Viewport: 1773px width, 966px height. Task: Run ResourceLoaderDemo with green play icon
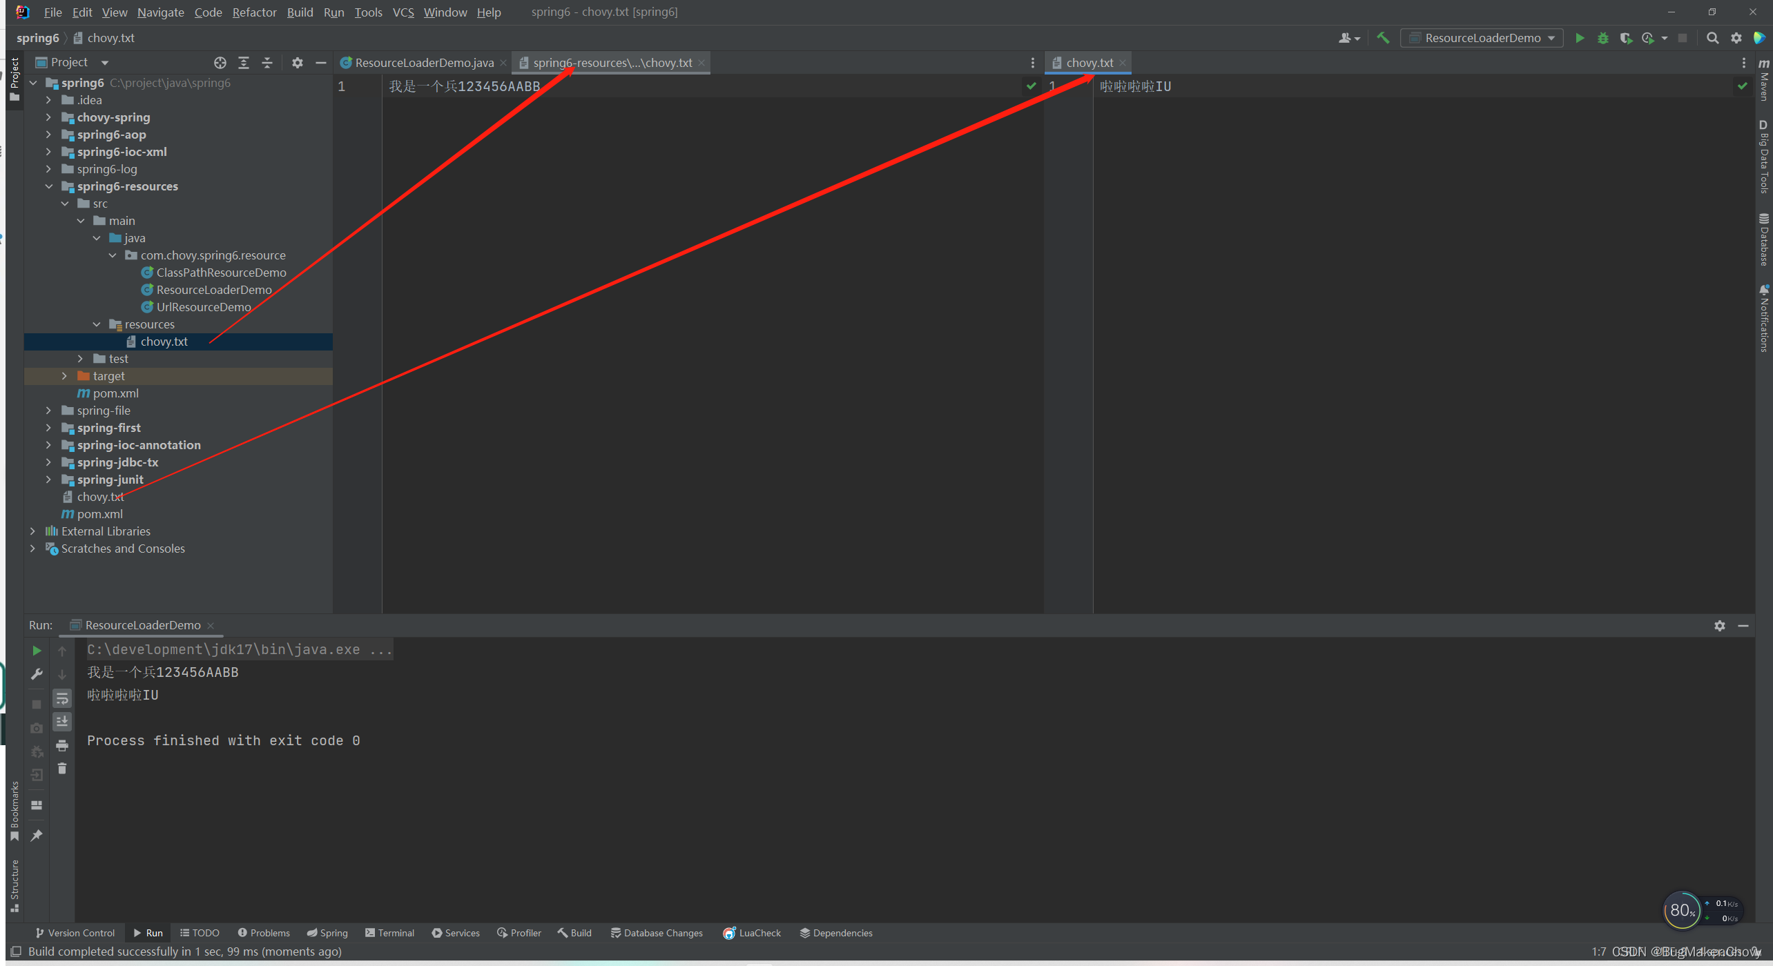1580,38
